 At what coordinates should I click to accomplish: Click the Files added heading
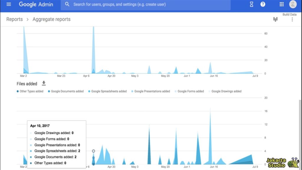tap(27, 84)
